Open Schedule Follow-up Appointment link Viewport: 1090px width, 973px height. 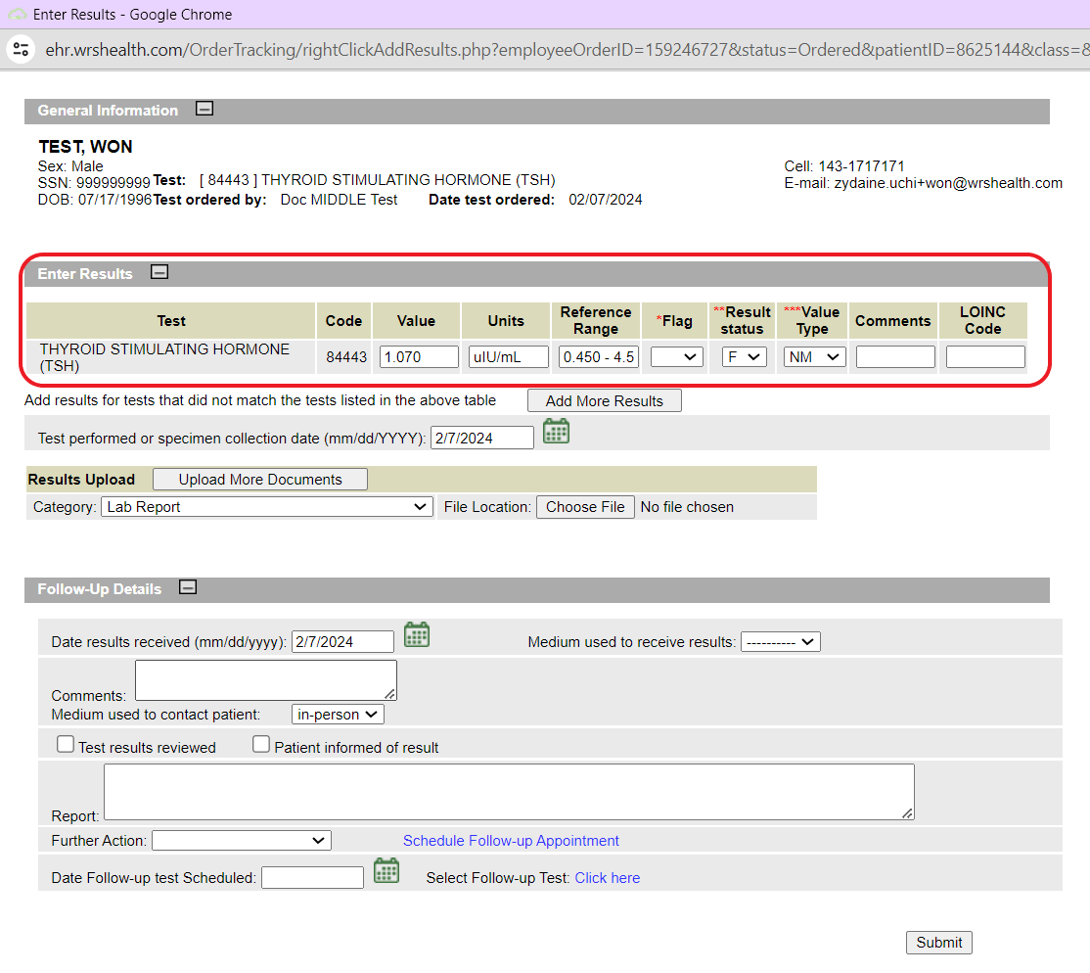511,841
